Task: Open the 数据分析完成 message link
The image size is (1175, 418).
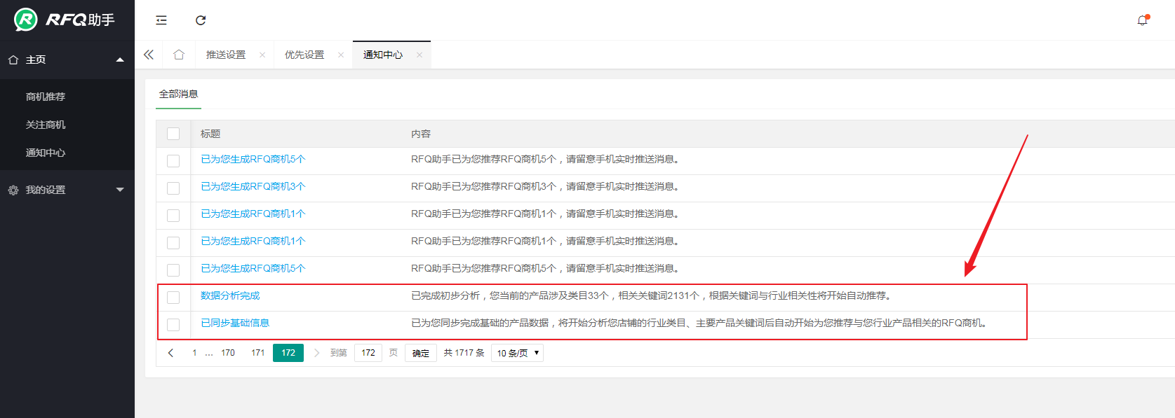Action: [x=230, y=296]
